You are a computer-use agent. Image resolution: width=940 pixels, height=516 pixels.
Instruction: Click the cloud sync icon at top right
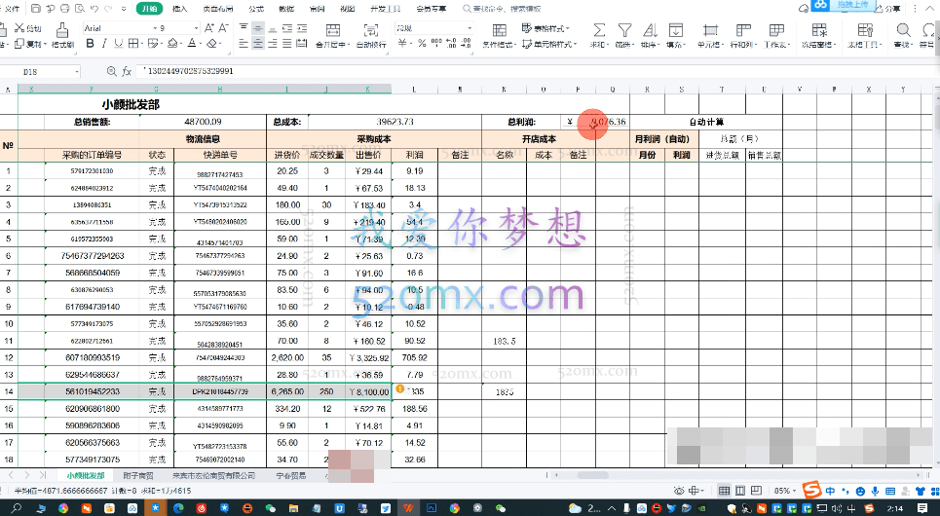(804, 9)
